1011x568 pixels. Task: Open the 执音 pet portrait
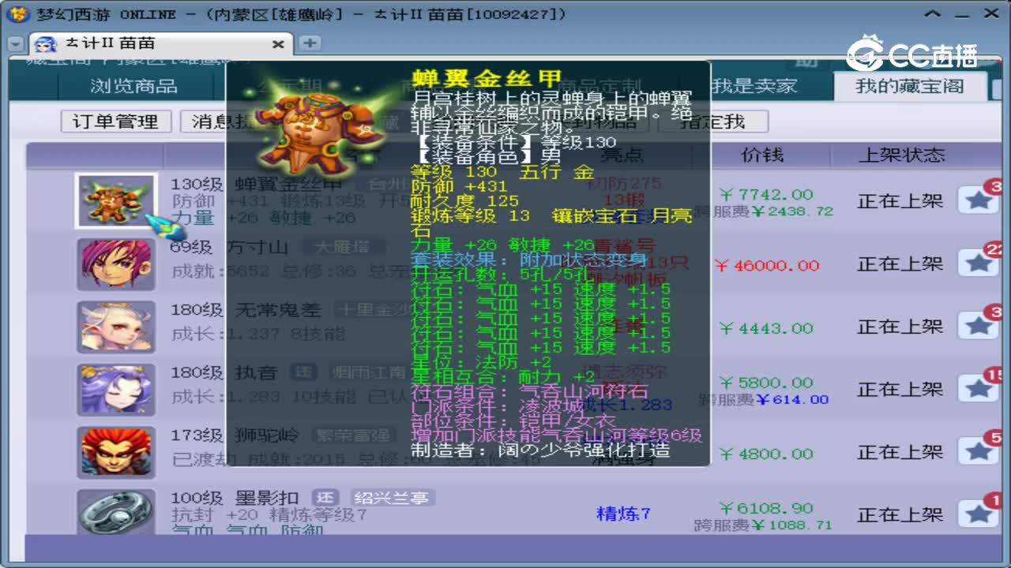[x=115, y=390]
